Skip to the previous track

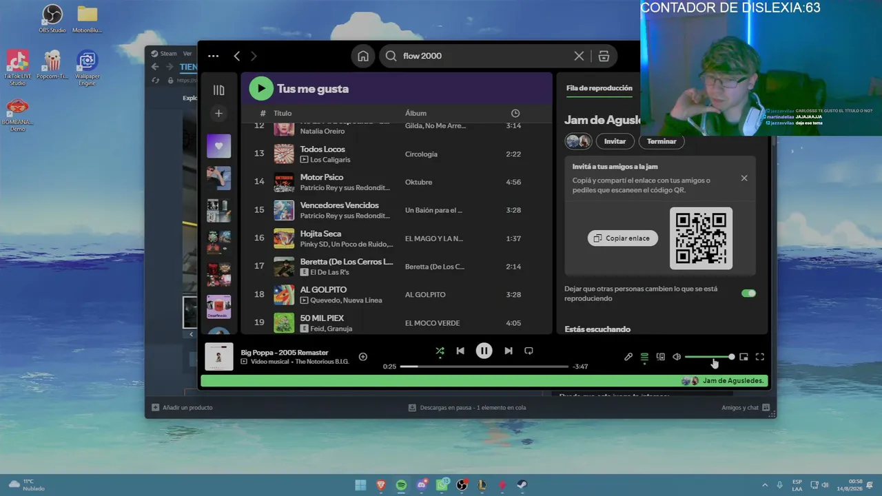[x=460, y=351]
